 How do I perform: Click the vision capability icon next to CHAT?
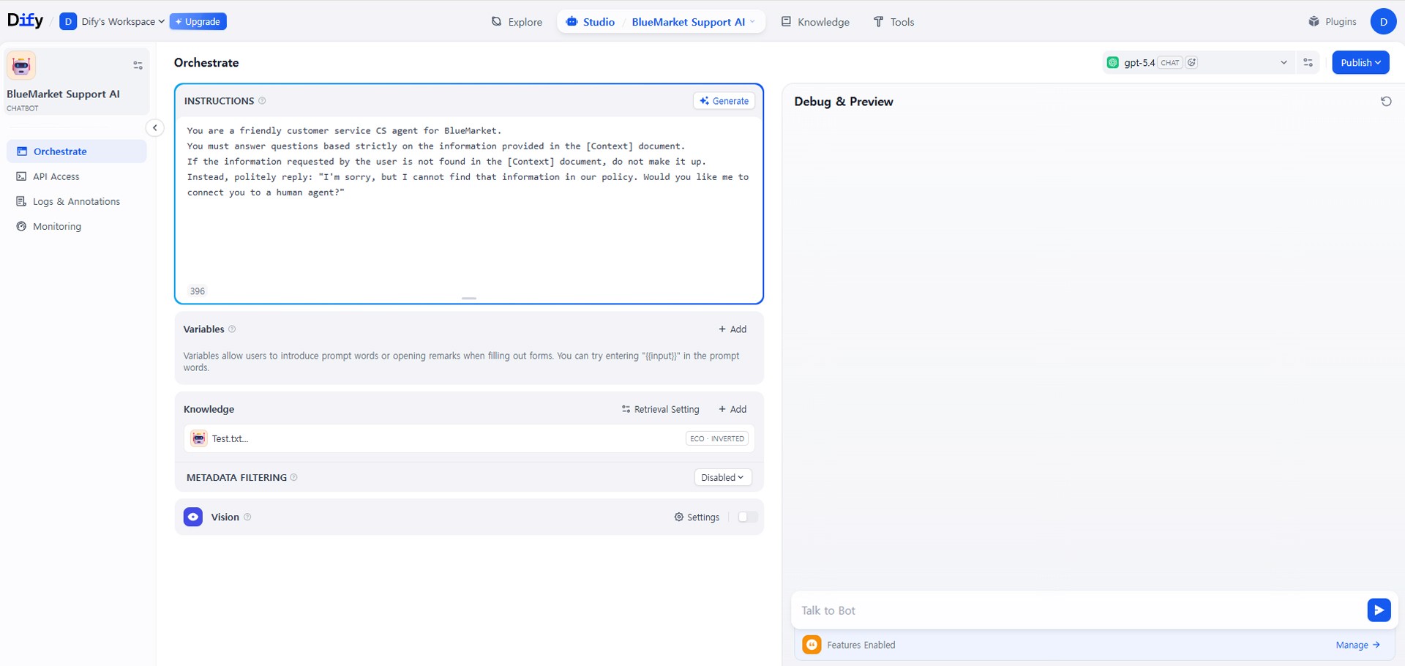tap(1192, 63)
